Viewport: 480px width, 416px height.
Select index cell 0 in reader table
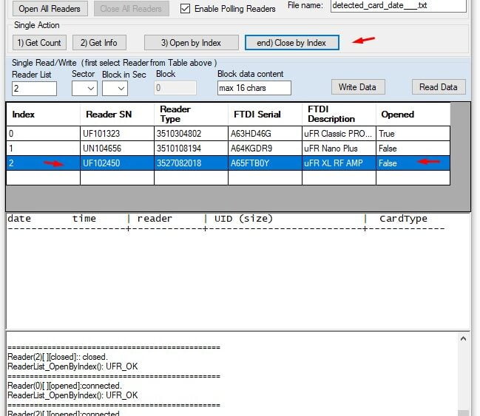tap(43, 133)
